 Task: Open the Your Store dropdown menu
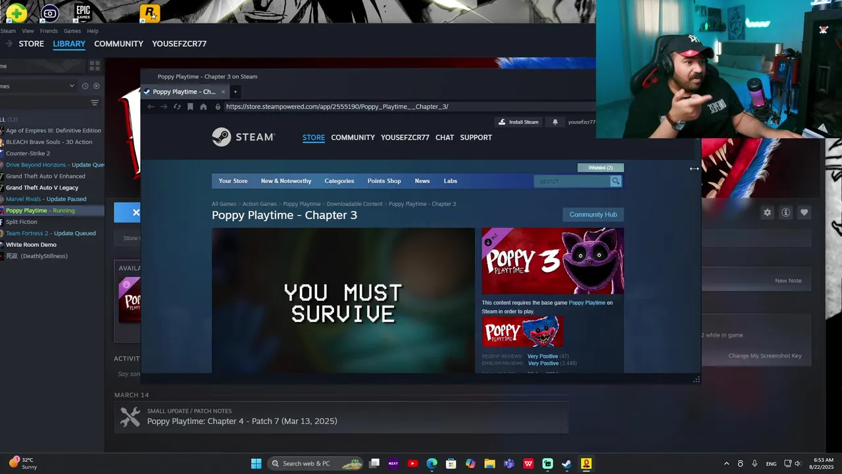[x=233, y=181]
